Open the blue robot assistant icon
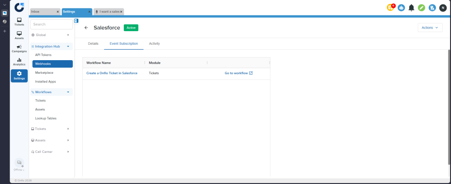Image resolution: width=451 pixels, height=184 pixels. coord(401,8)
